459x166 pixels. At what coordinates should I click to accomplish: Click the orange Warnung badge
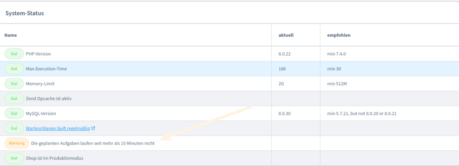(17, 143)
